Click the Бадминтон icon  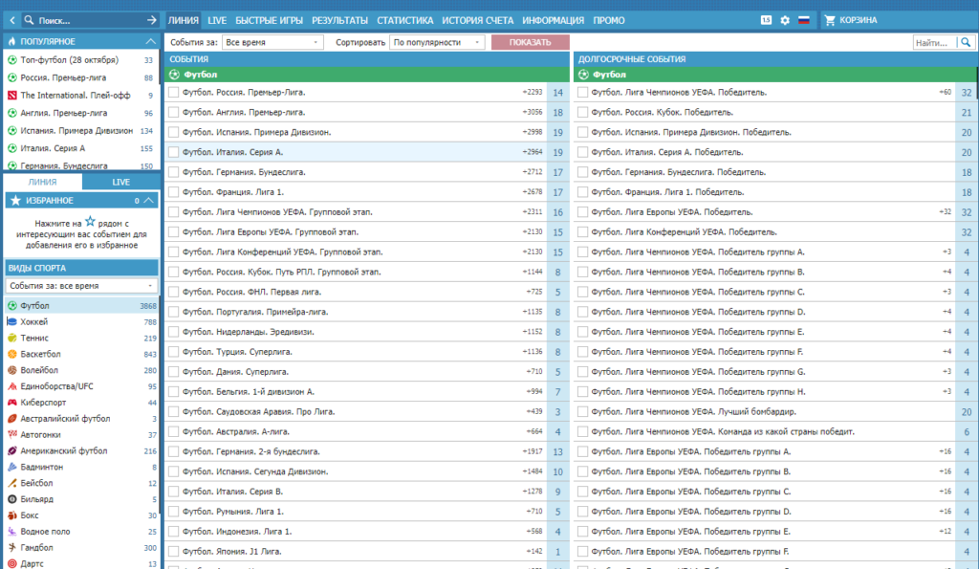[x=11, y=468]
